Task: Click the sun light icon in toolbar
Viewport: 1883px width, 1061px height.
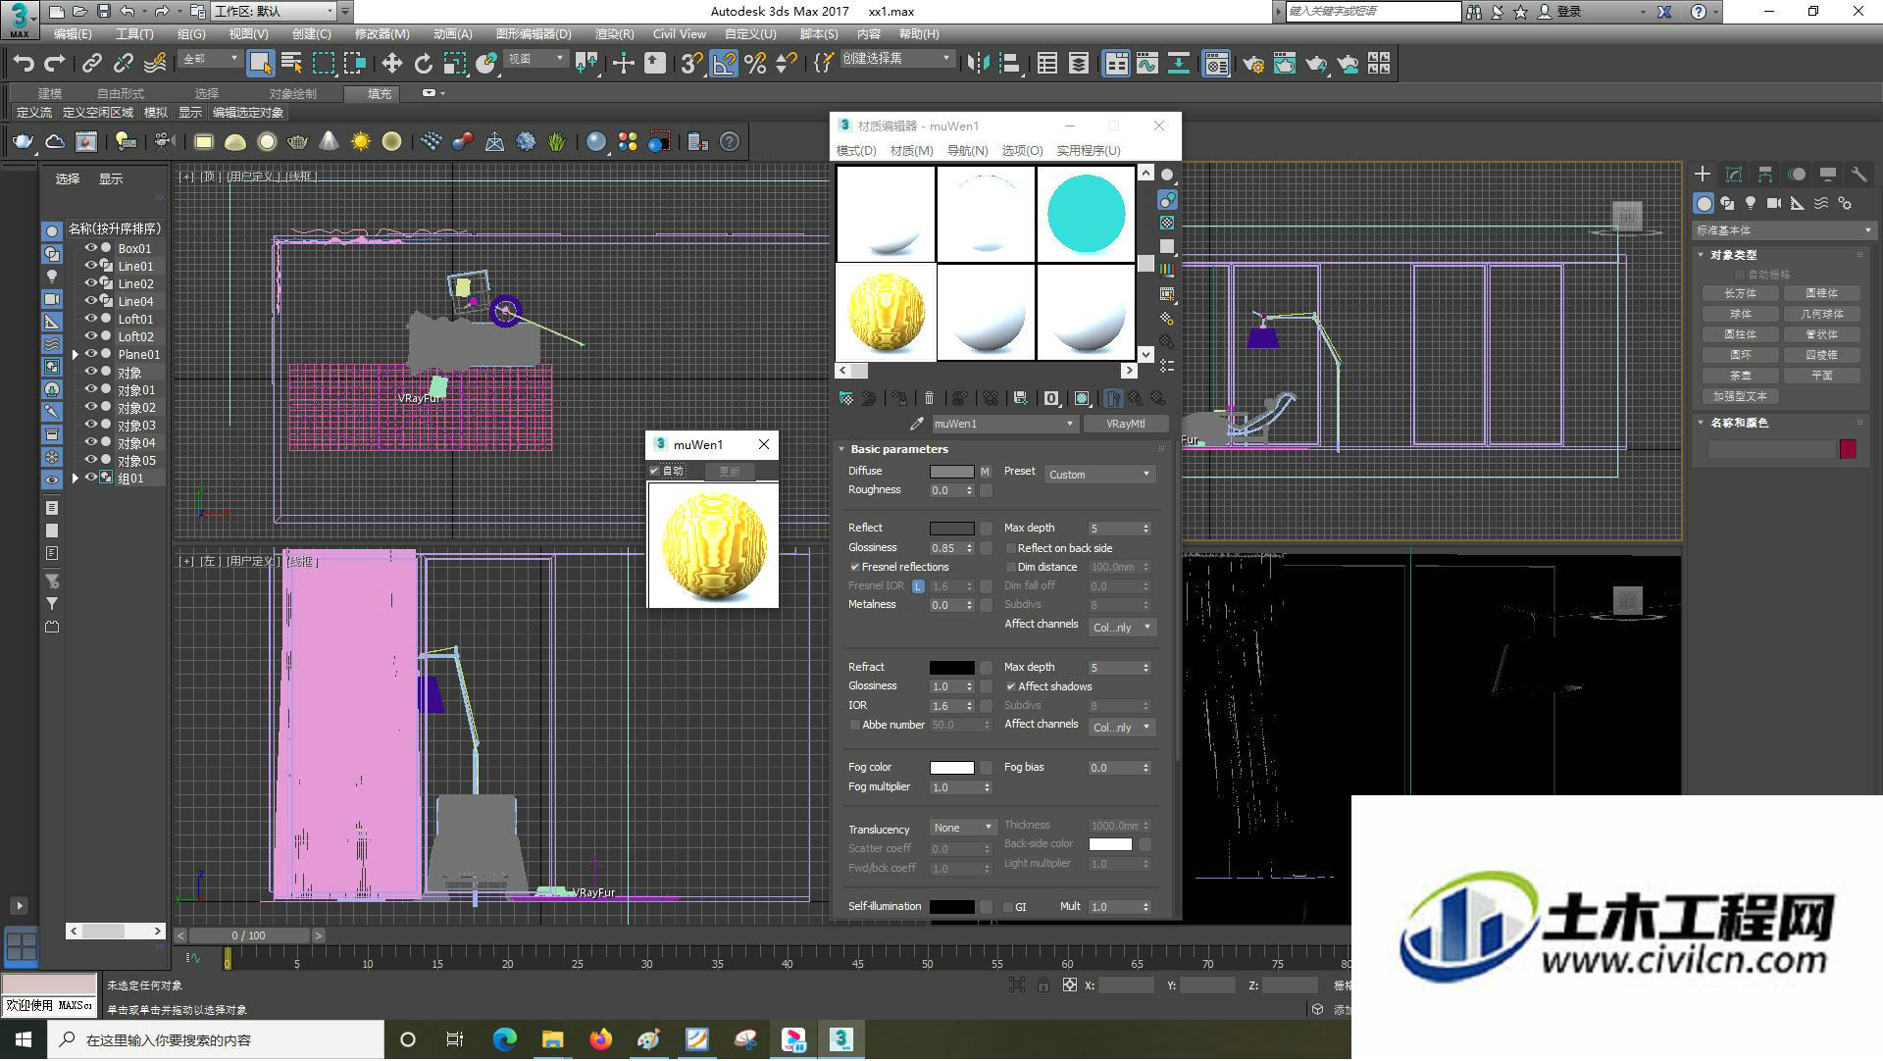Action: (360, 142)
